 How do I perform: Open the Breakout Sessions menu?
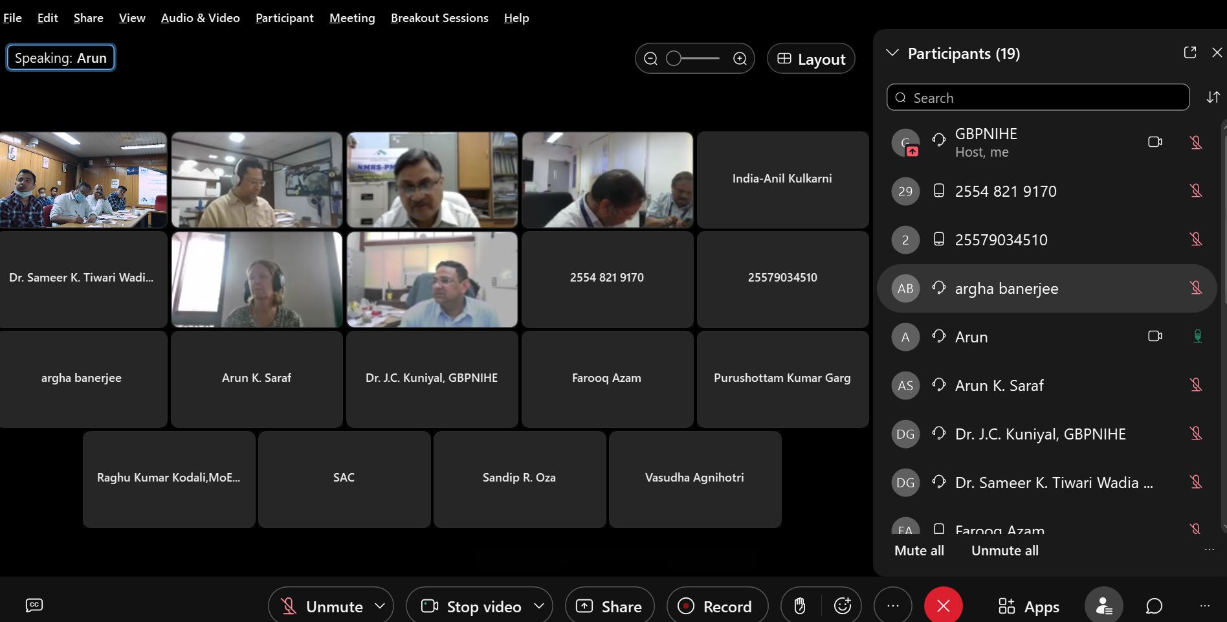439,18
